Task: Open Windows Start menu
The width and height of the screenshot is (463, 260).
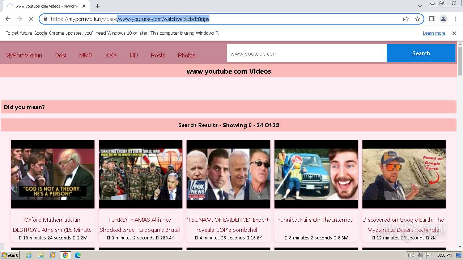Action: (x=10, y=255)
